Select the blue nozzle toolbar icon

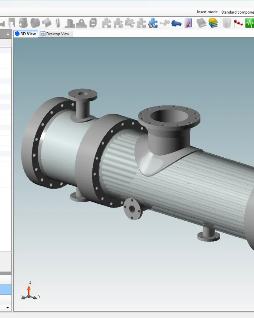click(176, 23)
